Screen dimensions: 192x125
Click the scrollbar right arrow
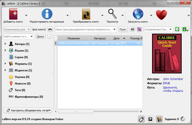click(x=141, y=112)
